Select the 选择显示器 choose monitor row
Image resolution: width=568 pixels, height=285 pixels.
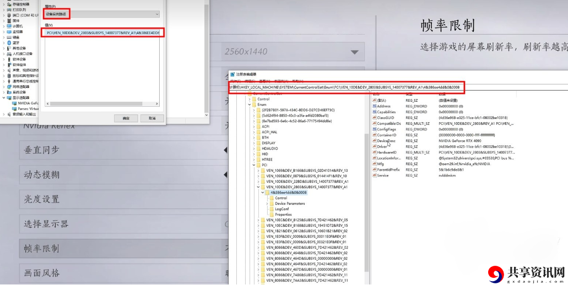coord(124,224)
